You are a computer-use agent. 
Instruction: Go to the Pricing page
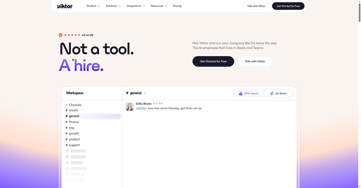coord(177,6)
